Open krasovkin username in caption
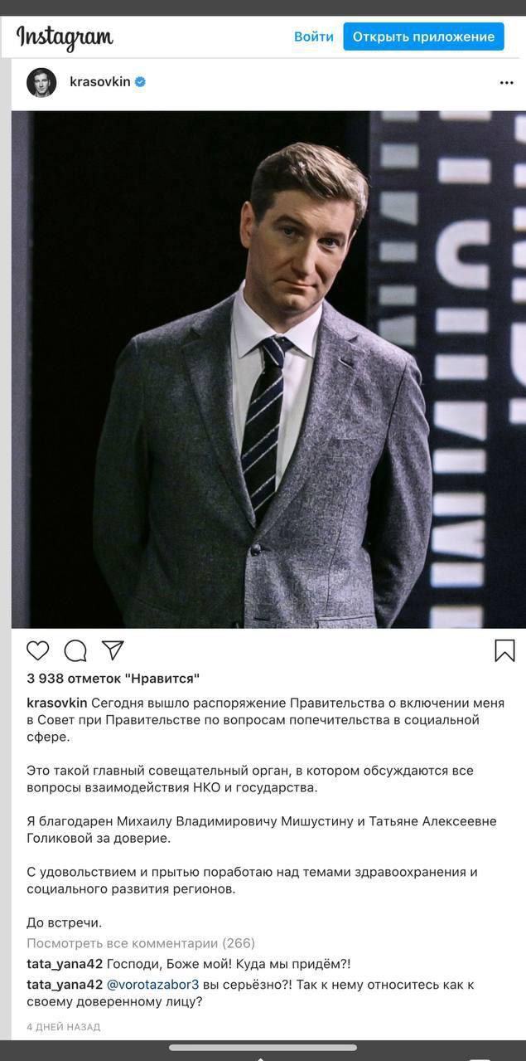This screenshot has height=1061, width=526. (x=57, y=703)
